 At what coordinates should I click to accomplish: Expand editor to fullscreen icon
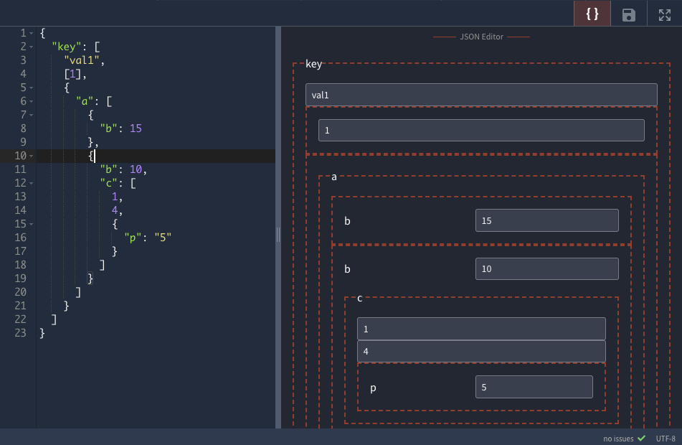pyautogui.click(x=664, y=15)
